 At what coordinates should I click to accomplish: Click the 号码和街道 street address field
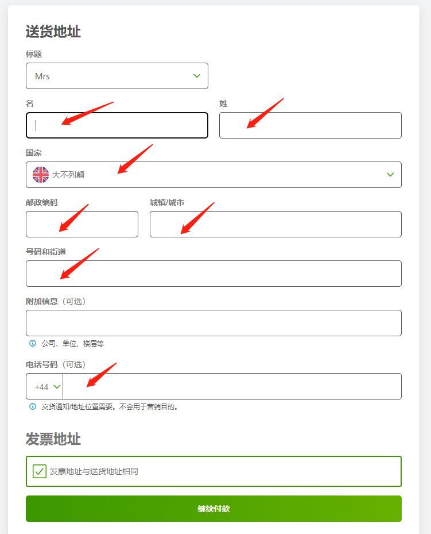pyautogui.click(x=214, y=274)
